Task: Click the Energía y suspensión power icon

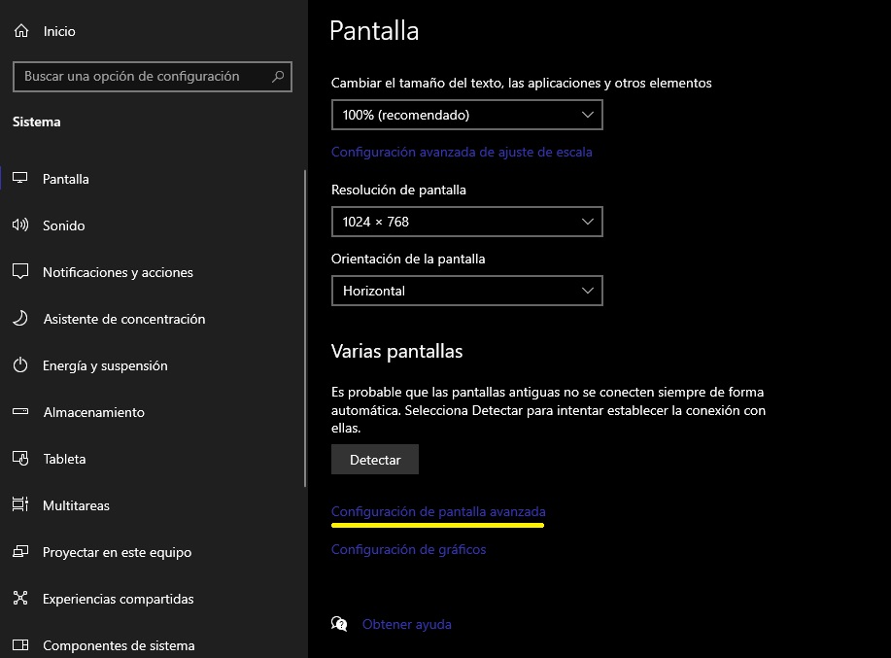Action: pos(20,365)
